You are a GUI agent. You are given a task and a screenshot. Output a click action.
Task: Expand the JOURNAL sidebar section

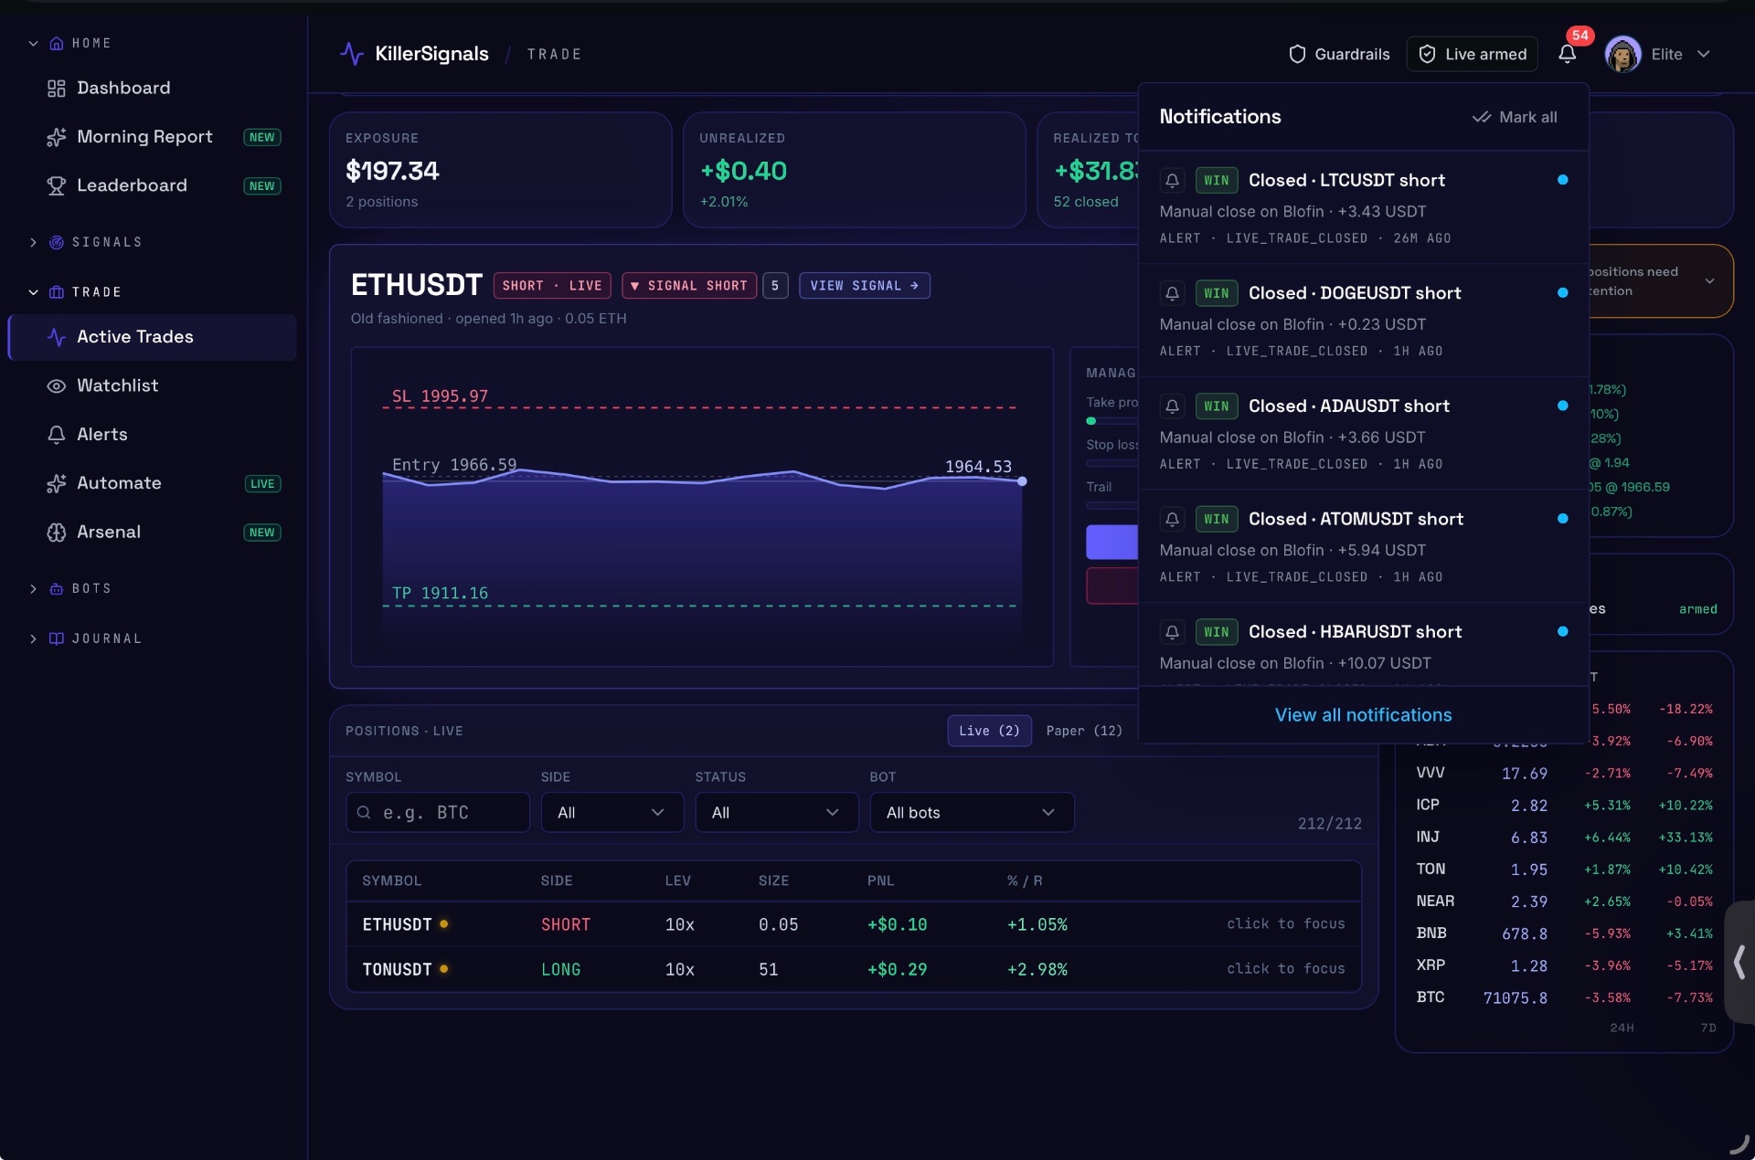click(x=34, y=638)
